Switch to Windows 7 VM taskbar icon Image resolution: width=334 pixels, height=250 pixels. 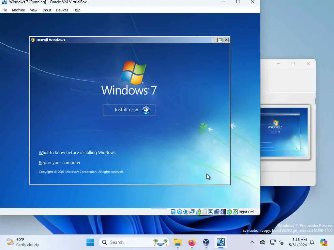pyautogui.click(x=221, y=242)
